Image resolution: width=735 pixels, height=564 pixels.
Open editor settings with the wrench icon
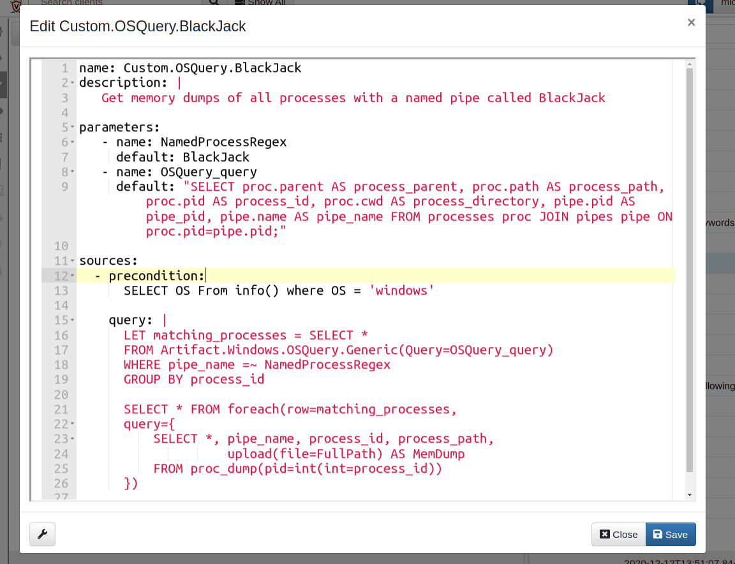[43, 534]
